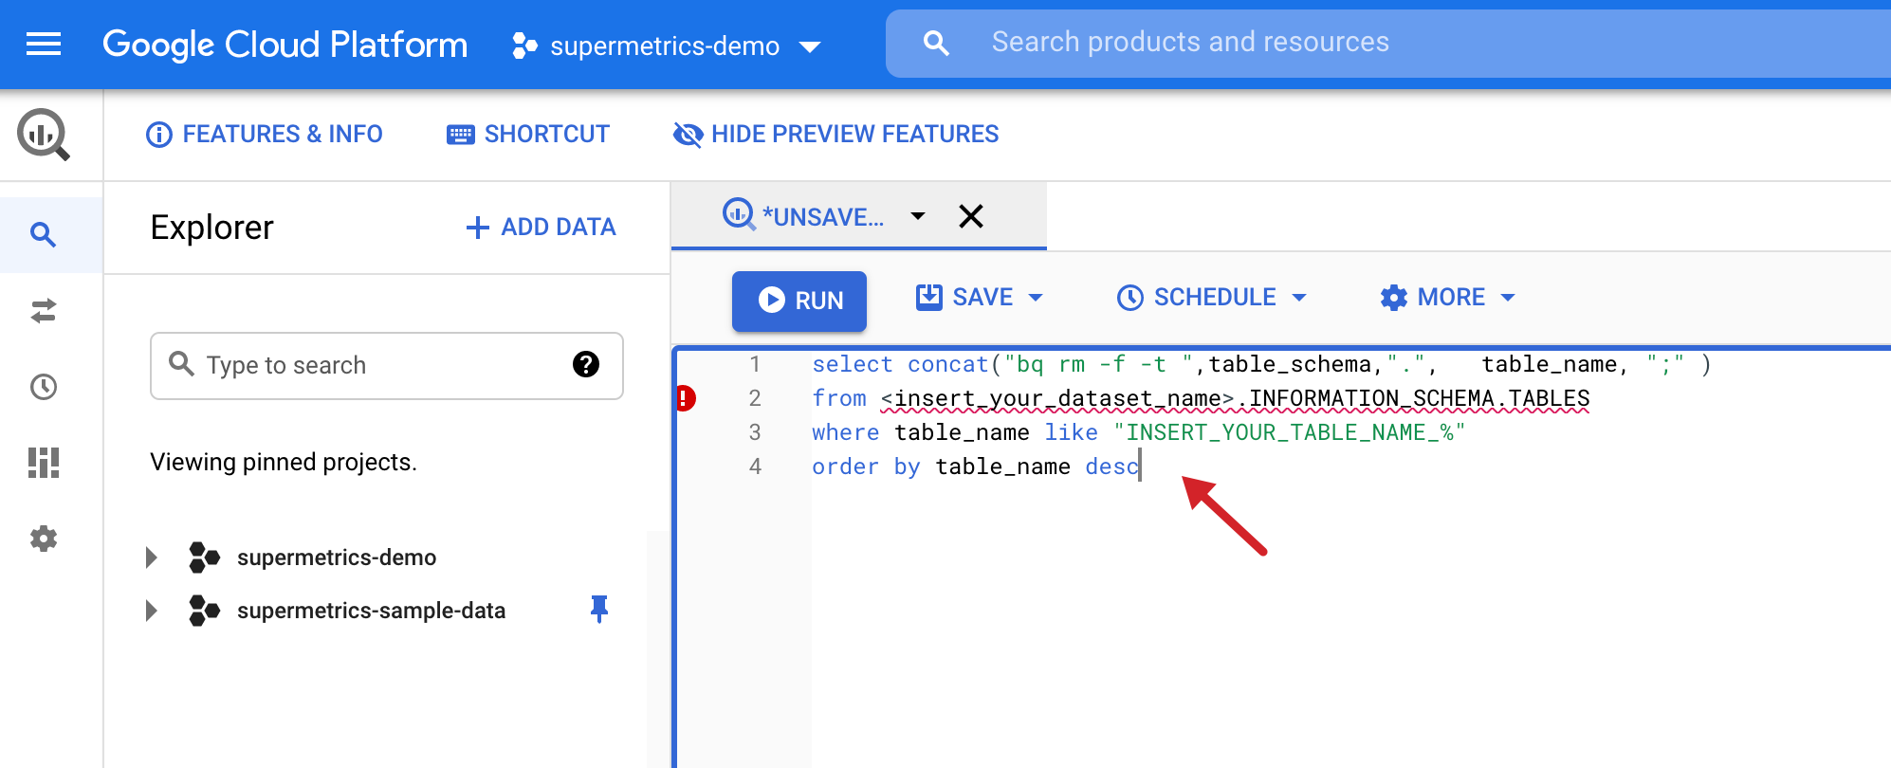Click the Type to search field
The height and width of the screenshot is (768, 1891).
tap(387, 366)
